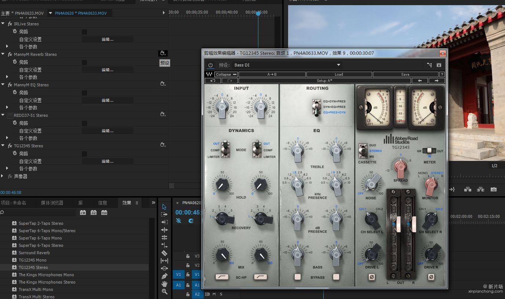The image size is (505, 299).
Task: Click the 32-bit Color filter icon
Action: point(94,213)
